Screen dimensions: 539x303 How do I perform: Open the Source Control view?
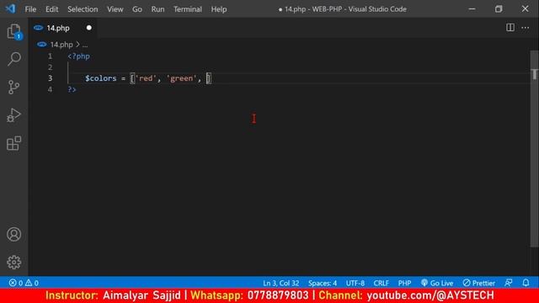pos(13,88)
